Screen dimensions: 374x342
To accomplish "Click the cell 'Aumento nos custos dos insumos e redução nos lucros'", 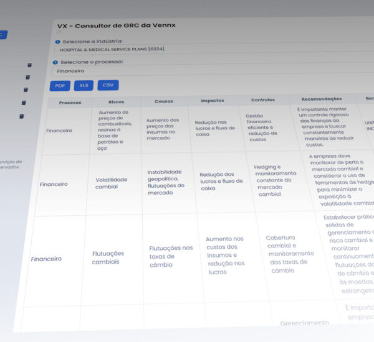I will 225,256.
